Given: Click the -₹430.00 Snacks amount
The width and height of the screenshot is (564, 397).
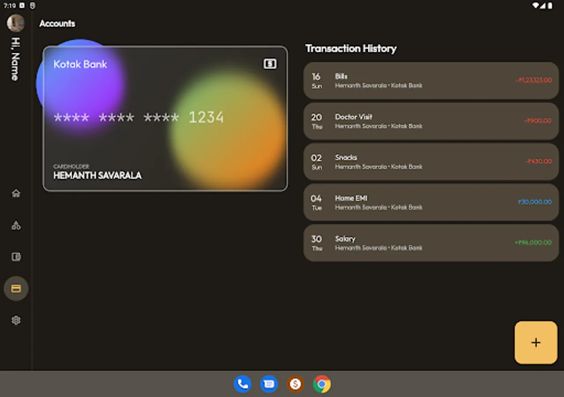Looking at the screenshot, I should pyautogui.click(x=538, y=161).
